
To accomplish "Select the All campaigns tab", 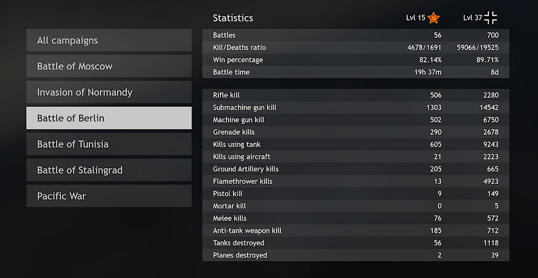I will pos(109,40).
